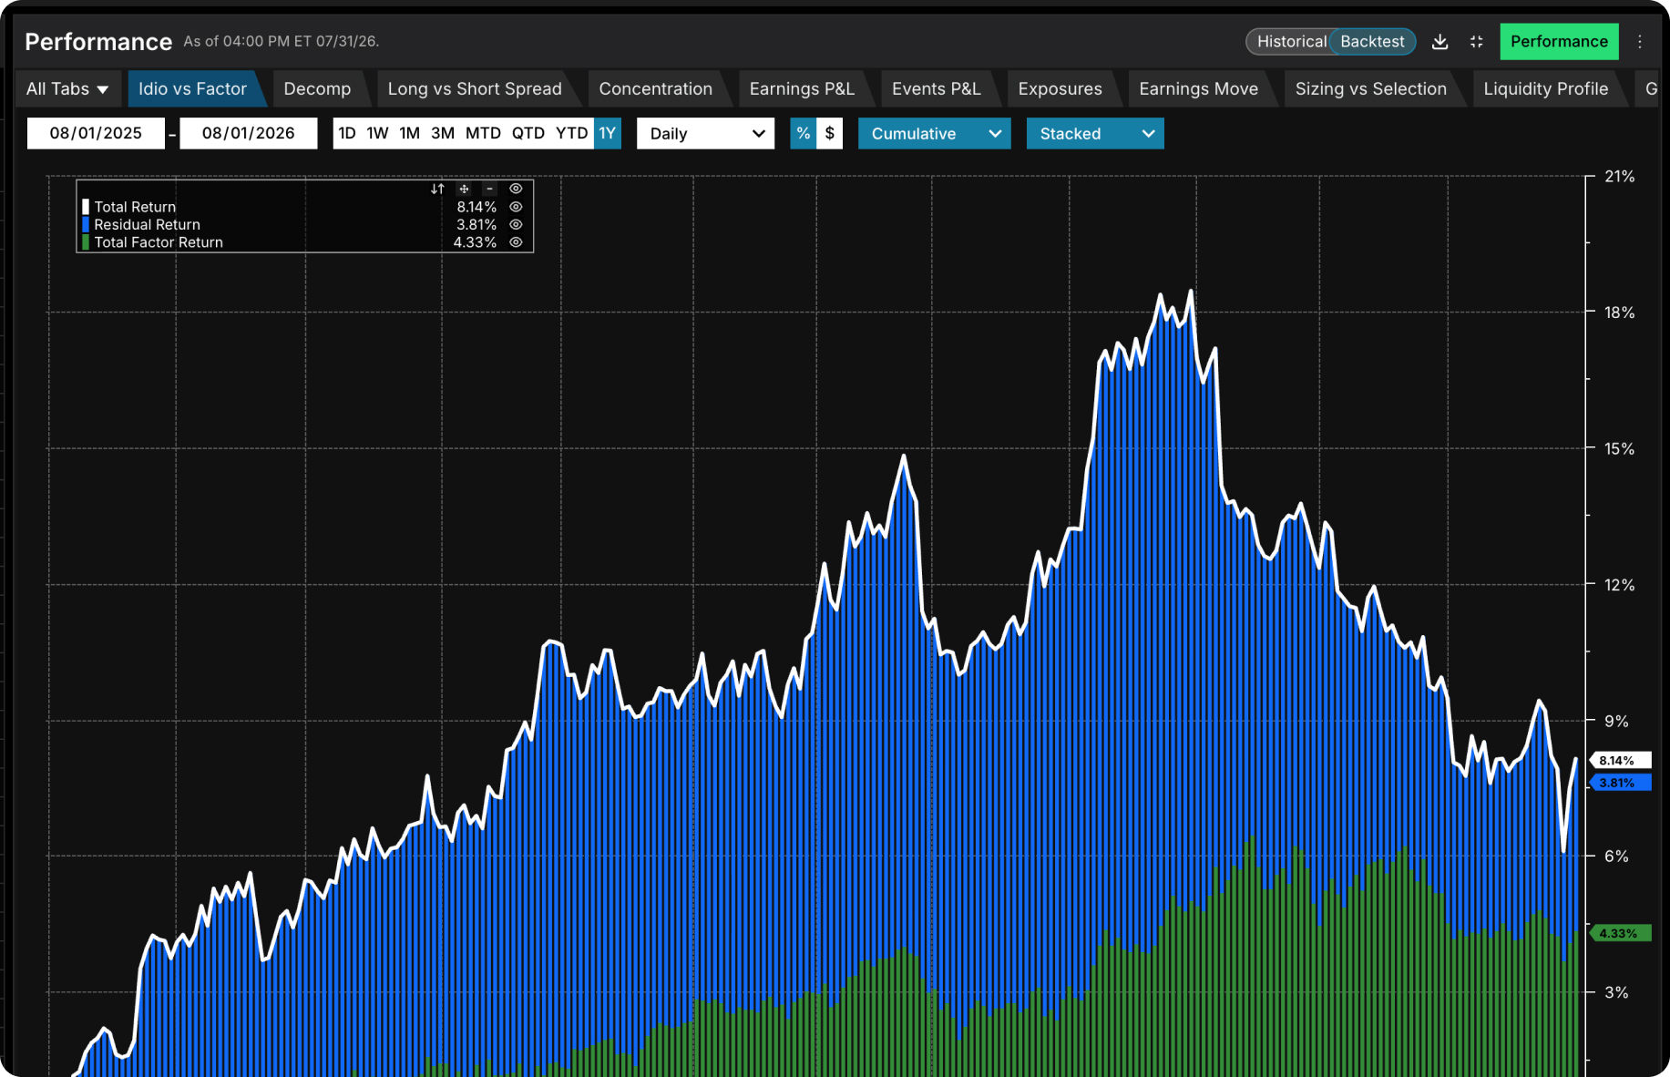Select the 1Y time range
Screen dimensions: 1670x1077
click(x=608, y=134)
